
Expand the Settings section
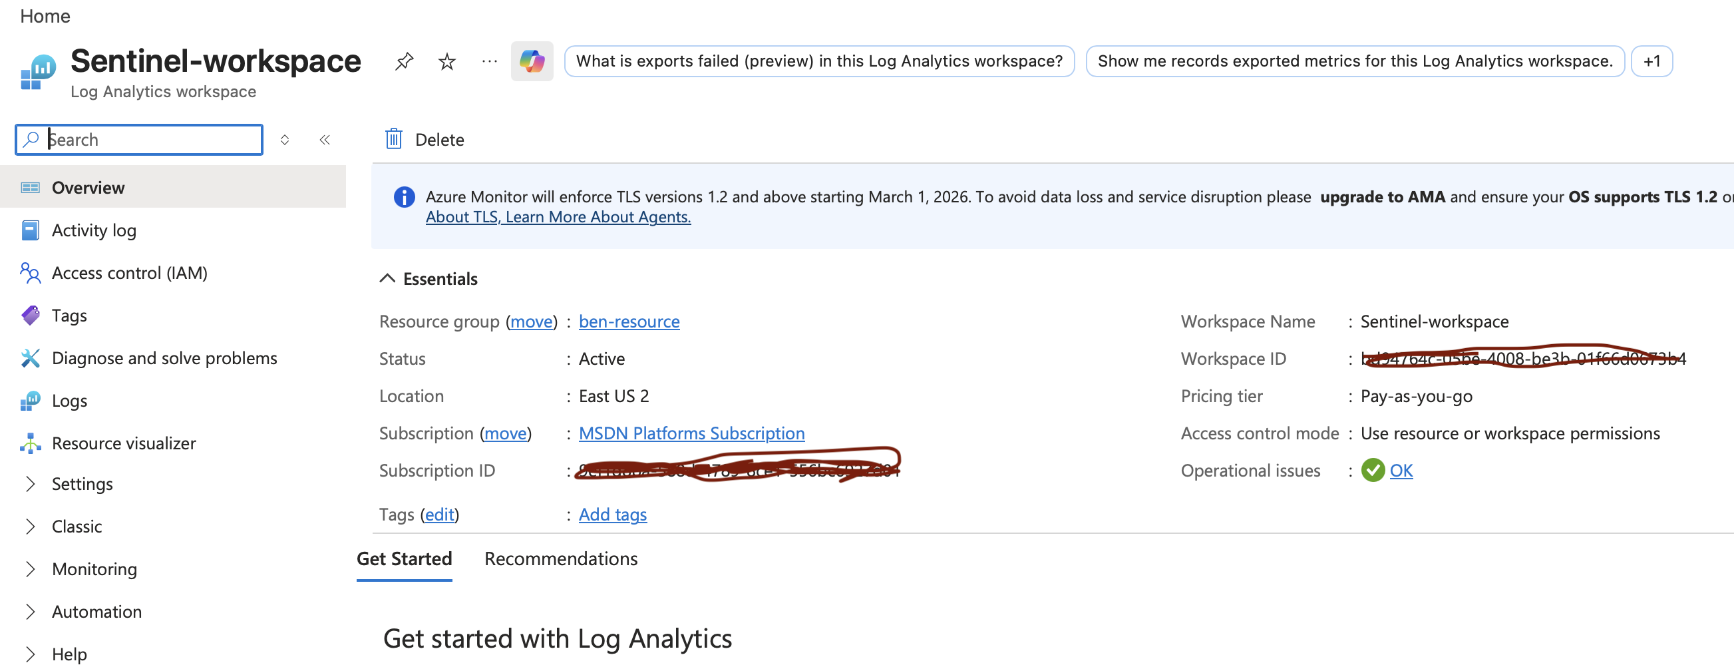[82, 484]
